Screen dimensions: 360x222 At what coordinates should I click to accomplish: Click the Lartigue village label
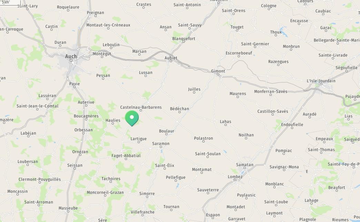pos(138,139)
